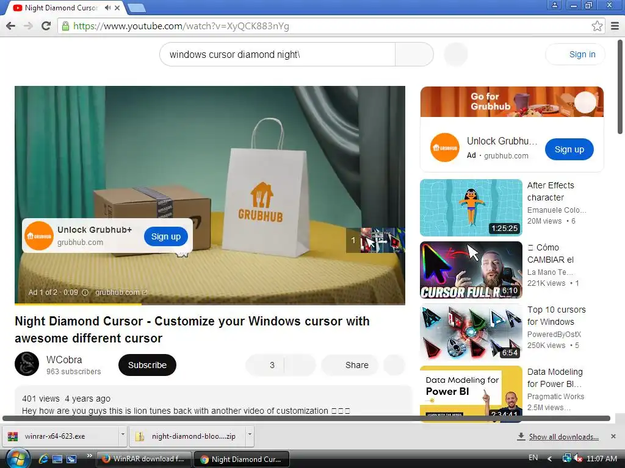Click the Share button

[350, 365]
